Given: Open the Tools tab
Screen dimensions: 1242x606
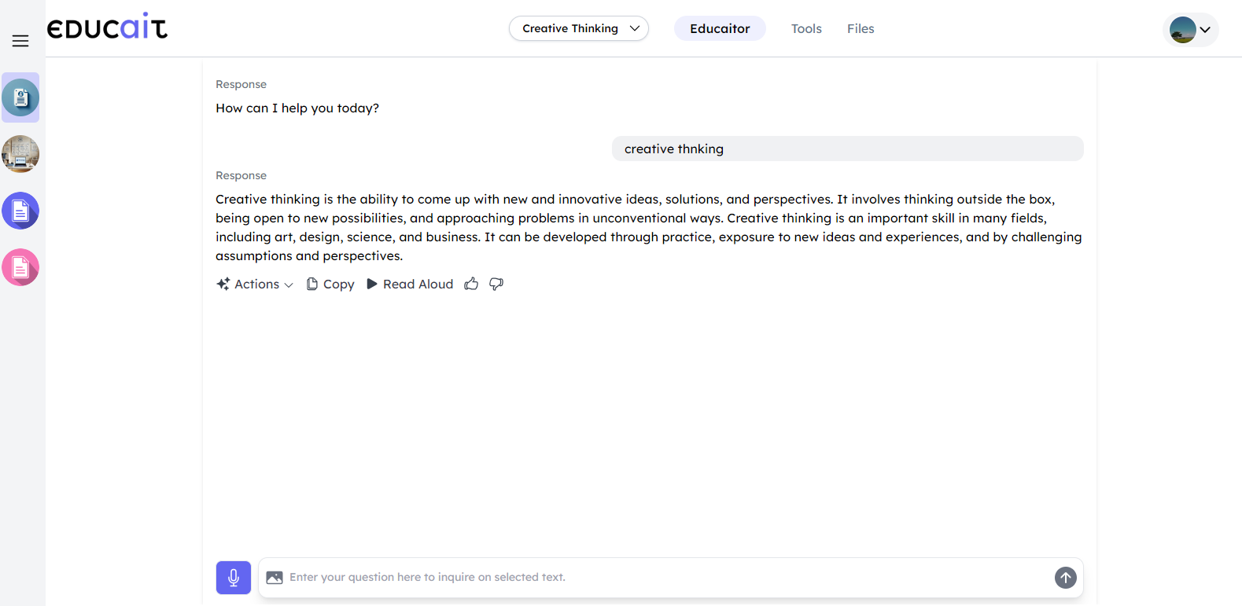Looking at the screenshot, I should (x=806, y=28).
